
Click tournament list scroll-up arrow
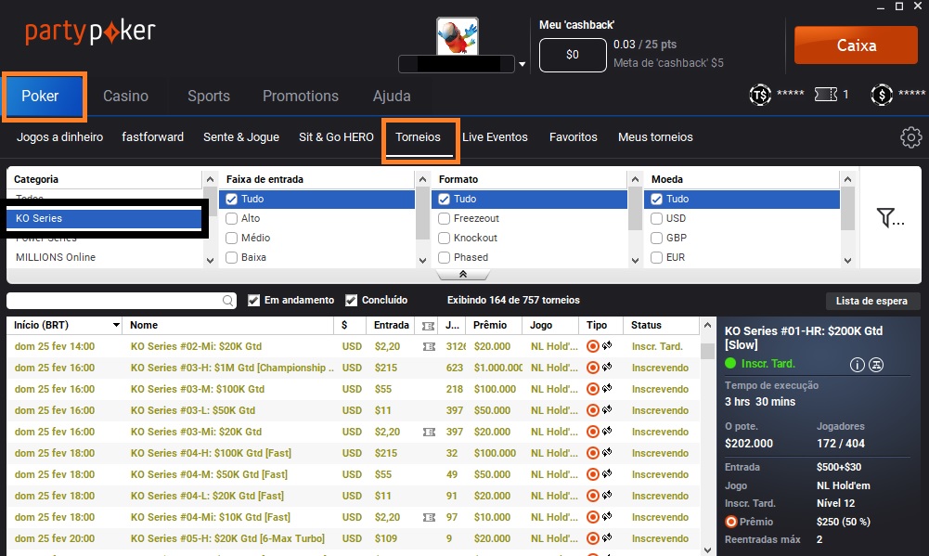point(707,325)
